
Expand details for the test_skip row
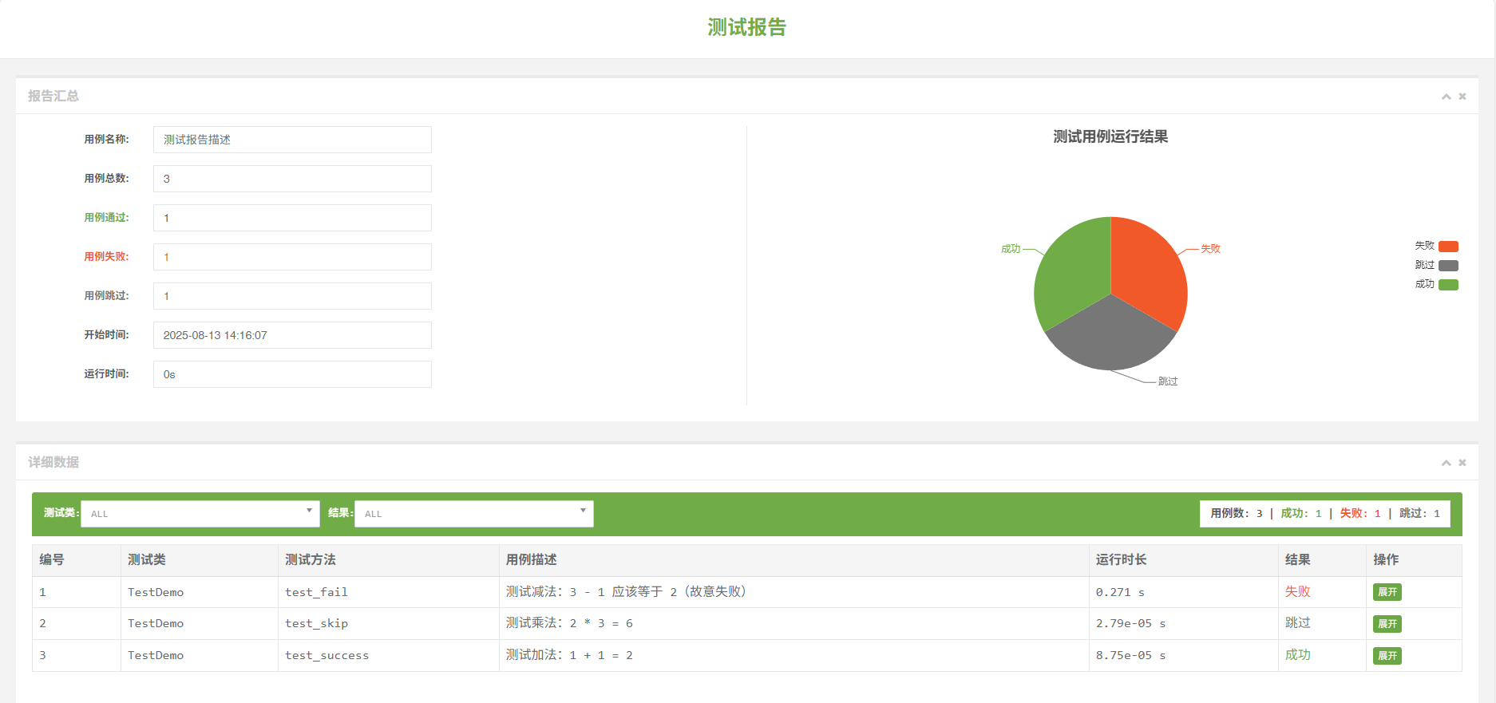click(1387, 624)
